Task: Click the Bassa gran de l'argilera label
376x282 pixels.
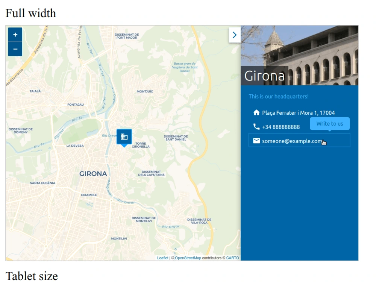Action: click(184, 67)
